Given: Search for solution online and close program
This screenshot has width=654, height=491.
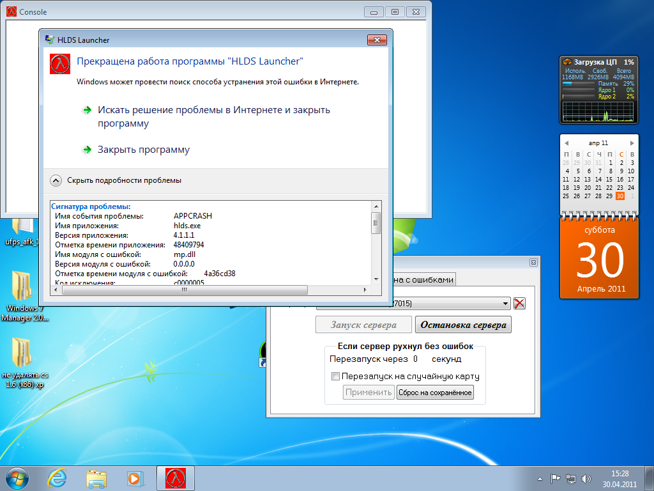Looking at the screenshot, I should pos(213,116).
